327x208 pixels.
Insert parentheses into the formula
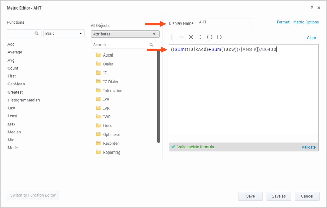coord(209,37)
